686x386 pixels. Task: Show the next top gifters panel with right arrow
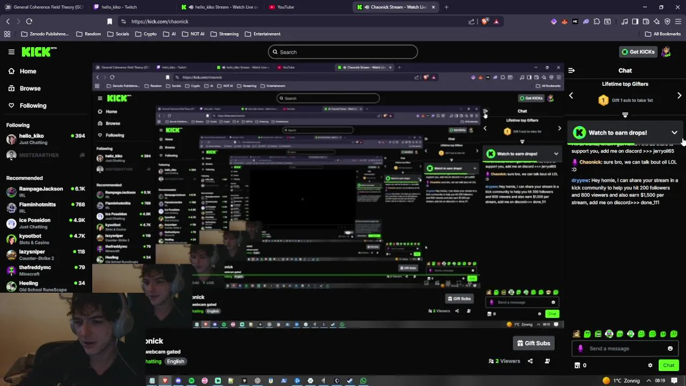pos(679,95)
